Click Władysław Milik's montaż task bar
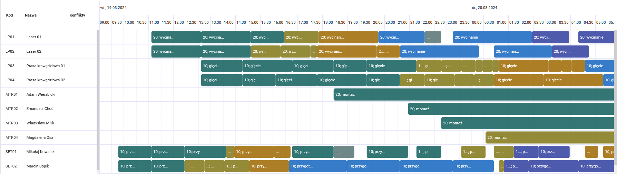The image size is (617, 174). (527, 123)
